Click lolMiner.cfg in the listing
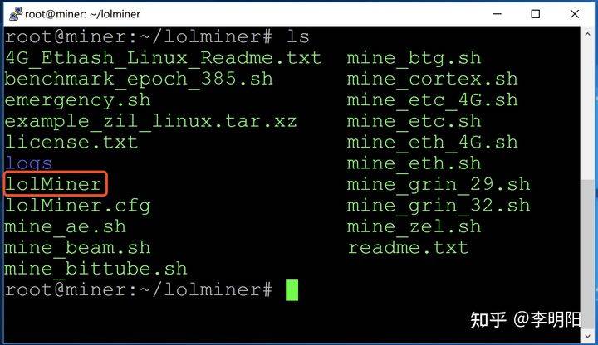Image resolution: width=598 pixels, height=345 pixels. pyautogui.click(x=78, y=206)
